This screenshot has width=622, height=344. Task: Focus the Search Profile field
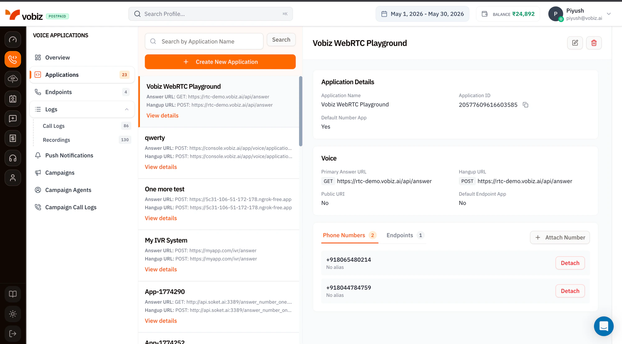[211, 14]
